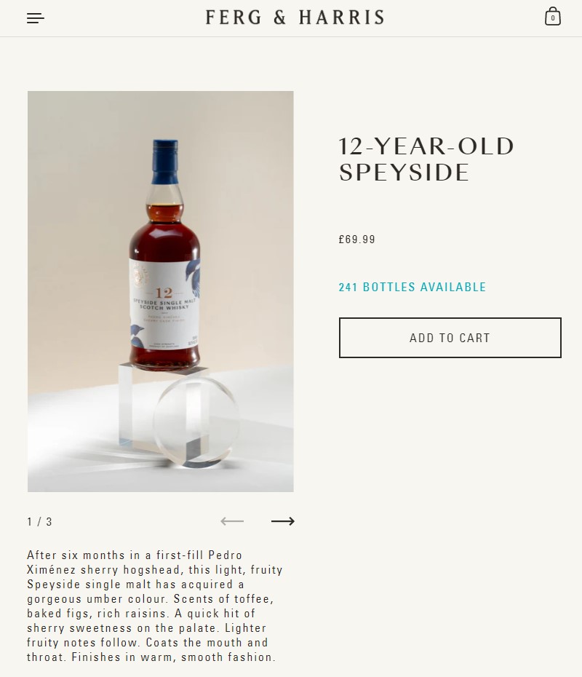The image size is (582, 677).
Task: Add the 12-Year-Old Speyside to cart
Action: (x=450, y=338)
